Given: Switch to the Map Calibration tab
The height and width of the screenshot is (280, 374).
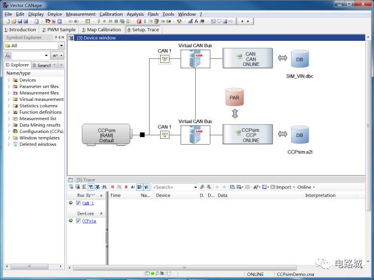Looking at the screenshot, I should [101, 29].
